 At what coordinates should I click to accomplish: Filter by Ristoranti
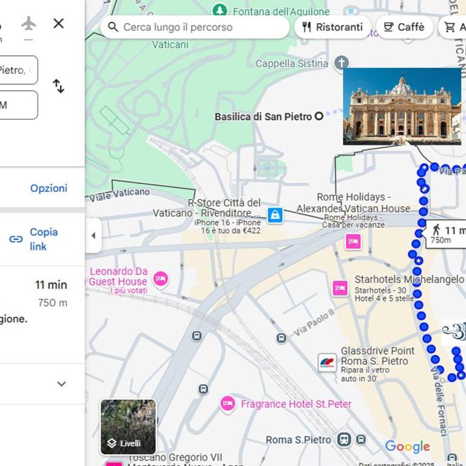tap(333, 27)
